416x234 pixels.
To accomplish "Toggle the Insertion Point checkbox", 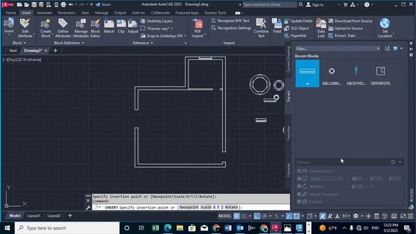I will [x=299, y=171].
